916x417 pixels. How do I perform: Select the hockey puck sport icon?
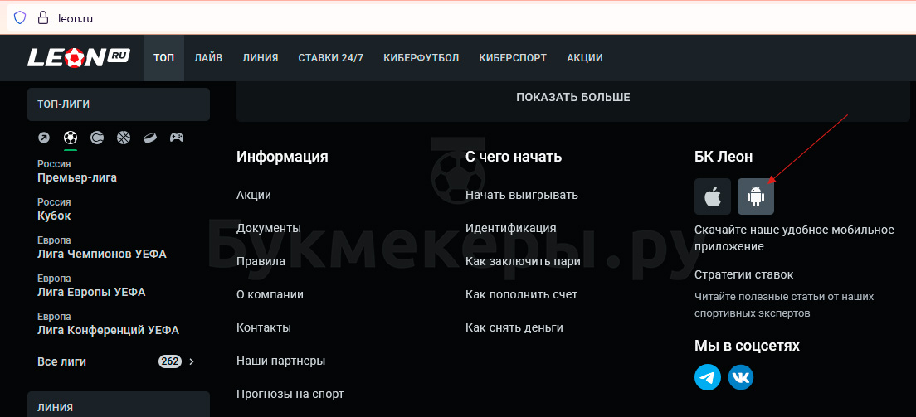click(x=150, y=138)
